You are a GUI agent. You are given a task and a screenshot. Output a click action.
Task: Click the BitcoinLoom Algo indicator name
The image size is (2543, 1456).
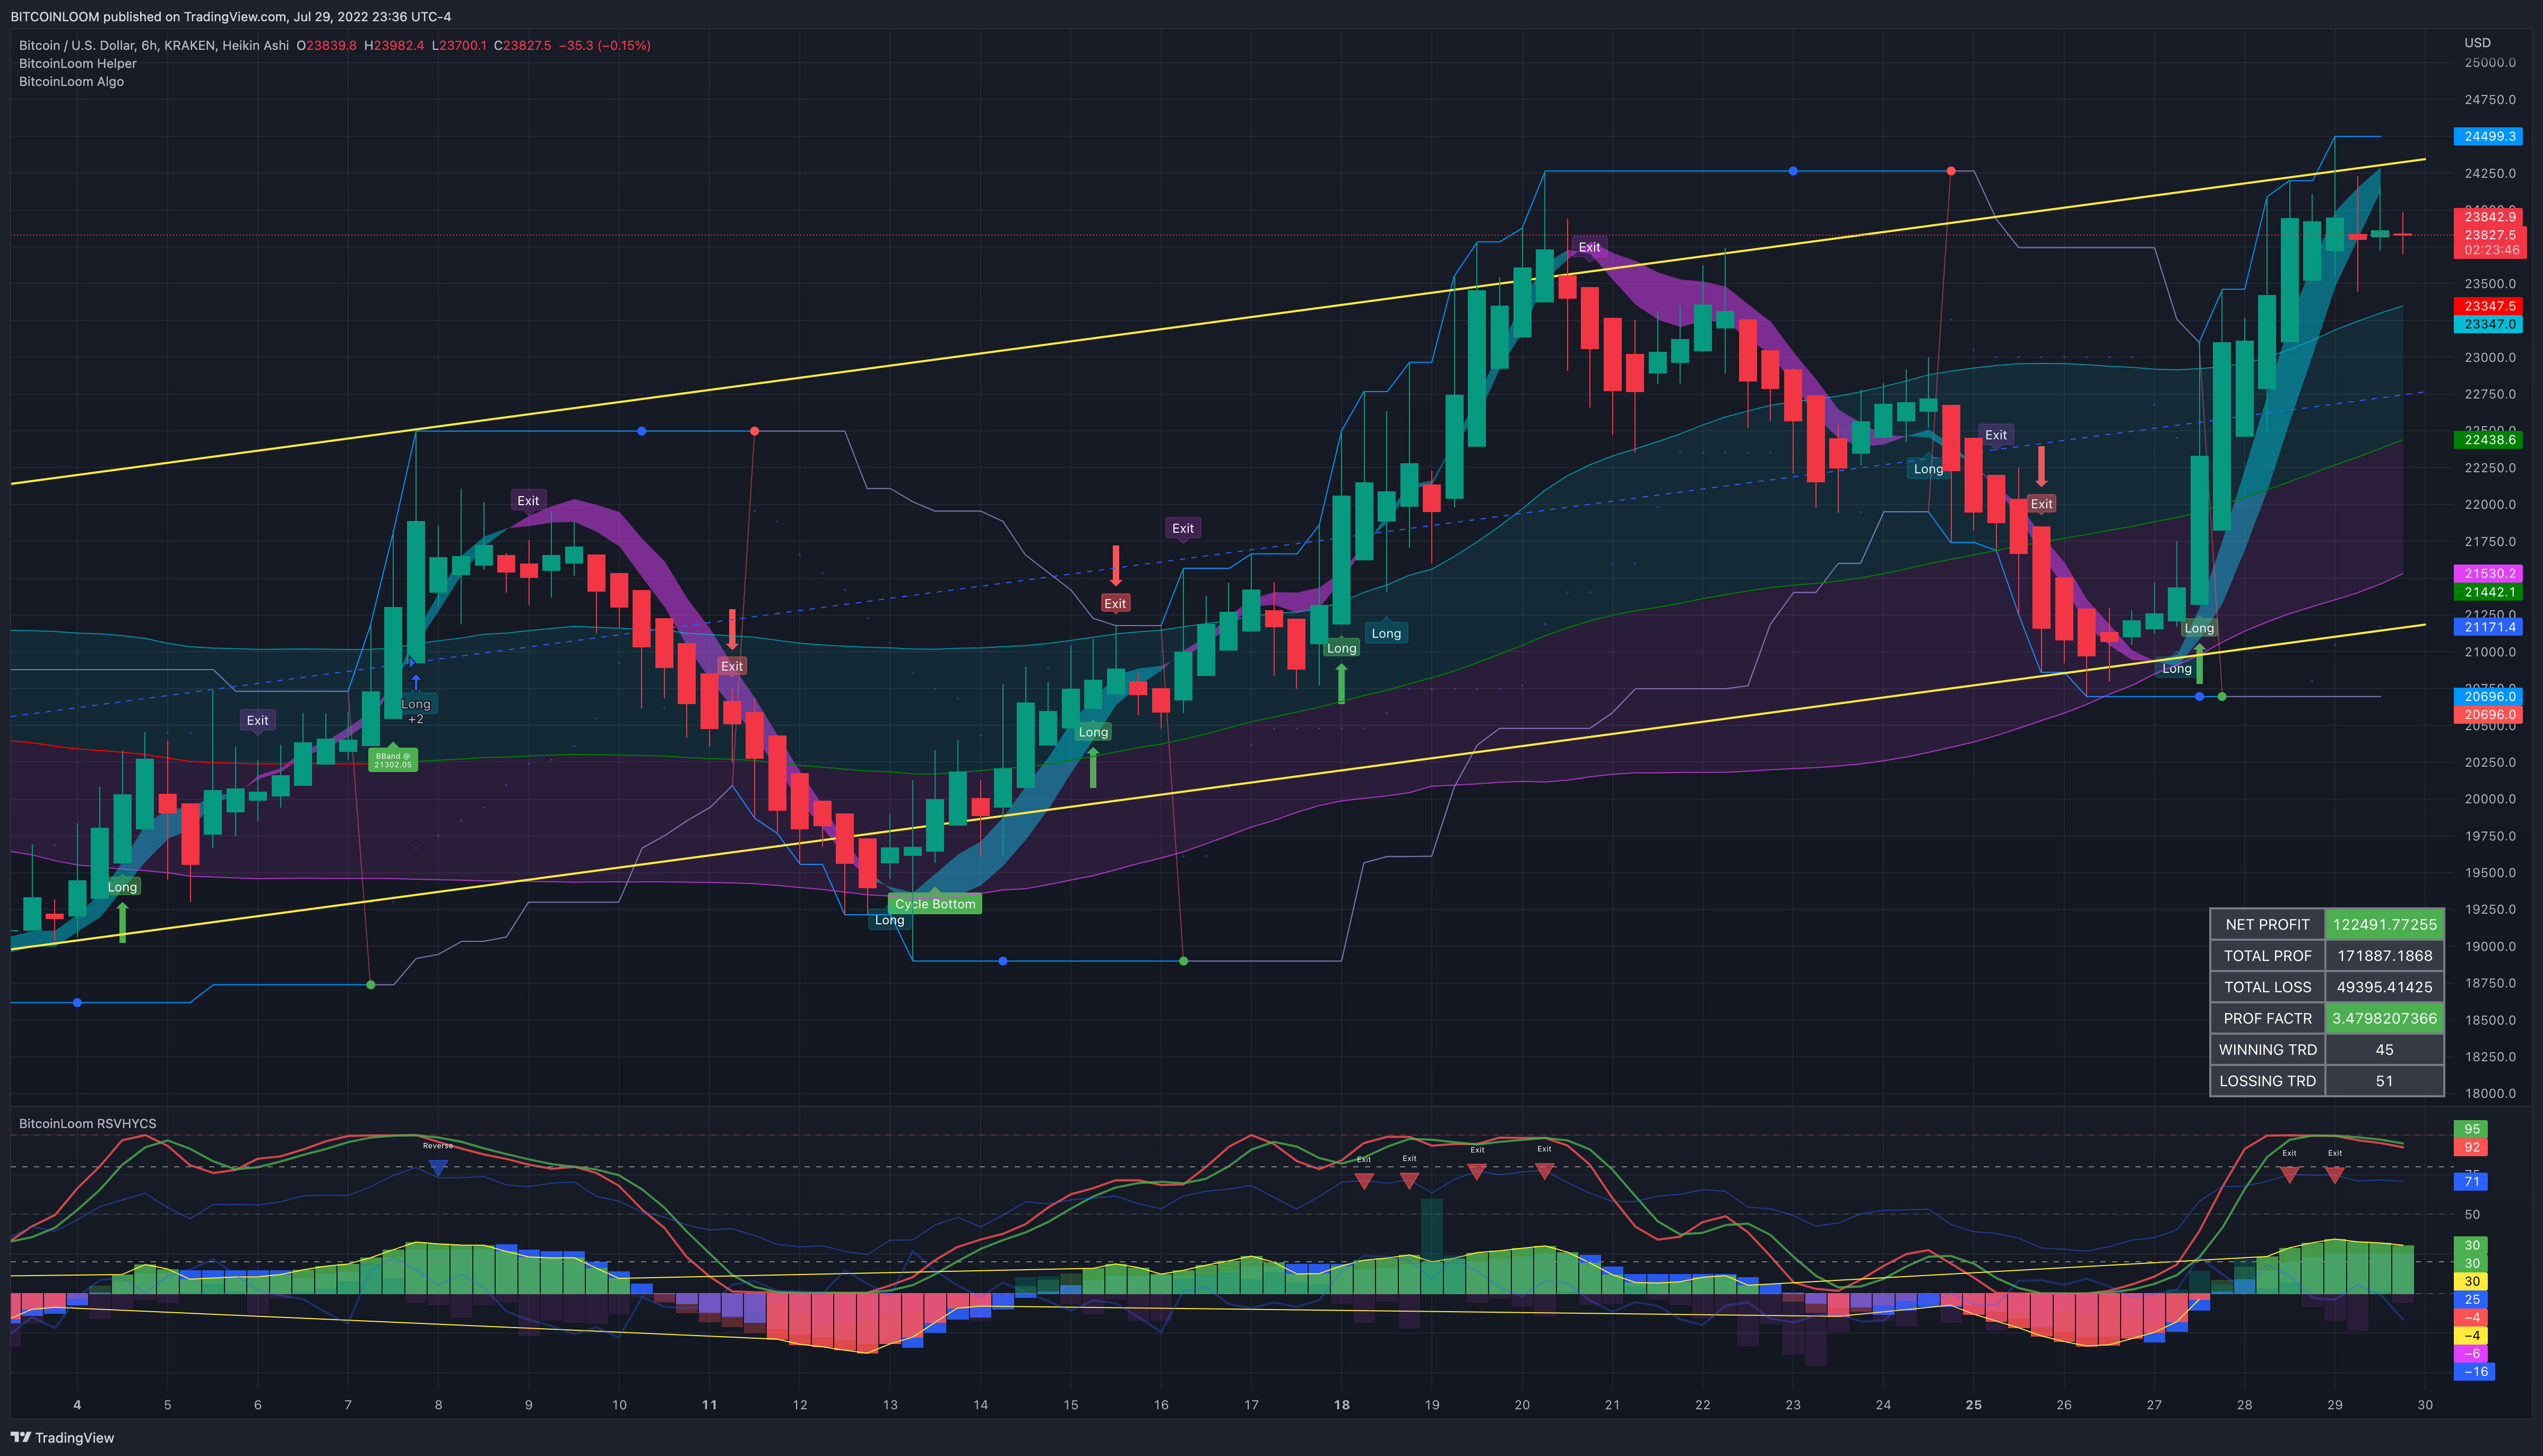click(71, 81)
